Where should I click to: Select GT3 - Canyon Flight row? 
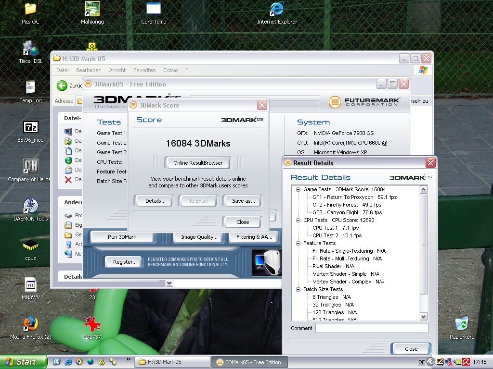[x=347, y=212]
